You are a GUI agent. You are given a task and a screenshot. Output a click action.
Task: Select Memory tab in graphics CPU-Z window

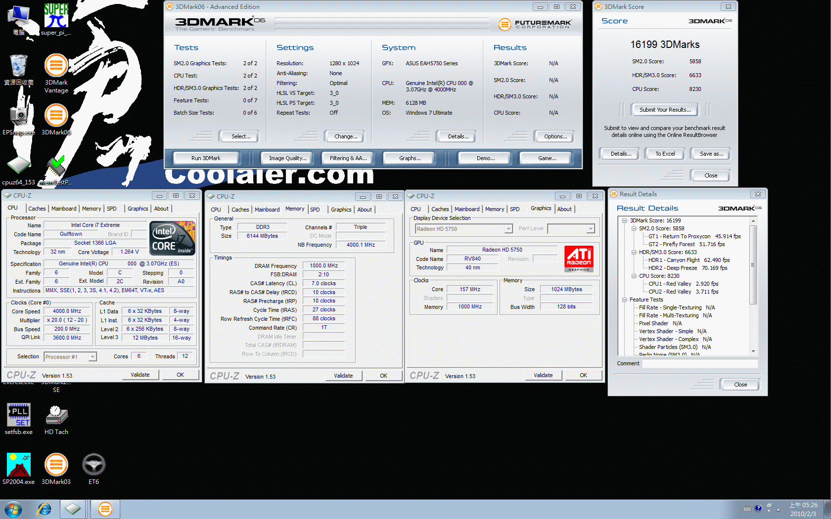coord(495,209)
